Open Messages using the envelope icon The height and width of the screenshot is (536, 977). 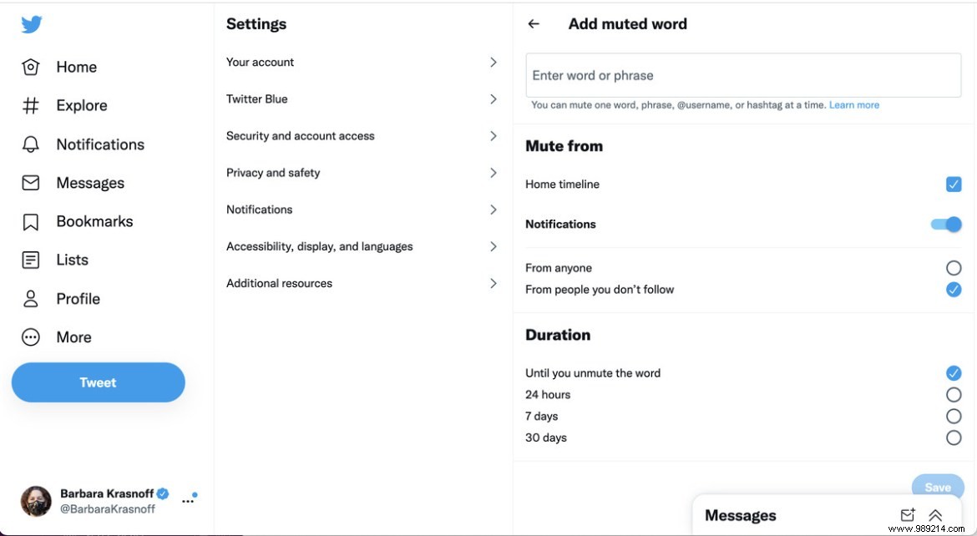[30, 182]
